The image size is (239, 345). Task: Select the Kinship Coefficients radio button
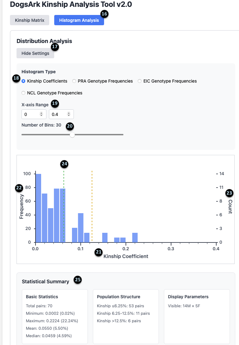tap(23, 81)
